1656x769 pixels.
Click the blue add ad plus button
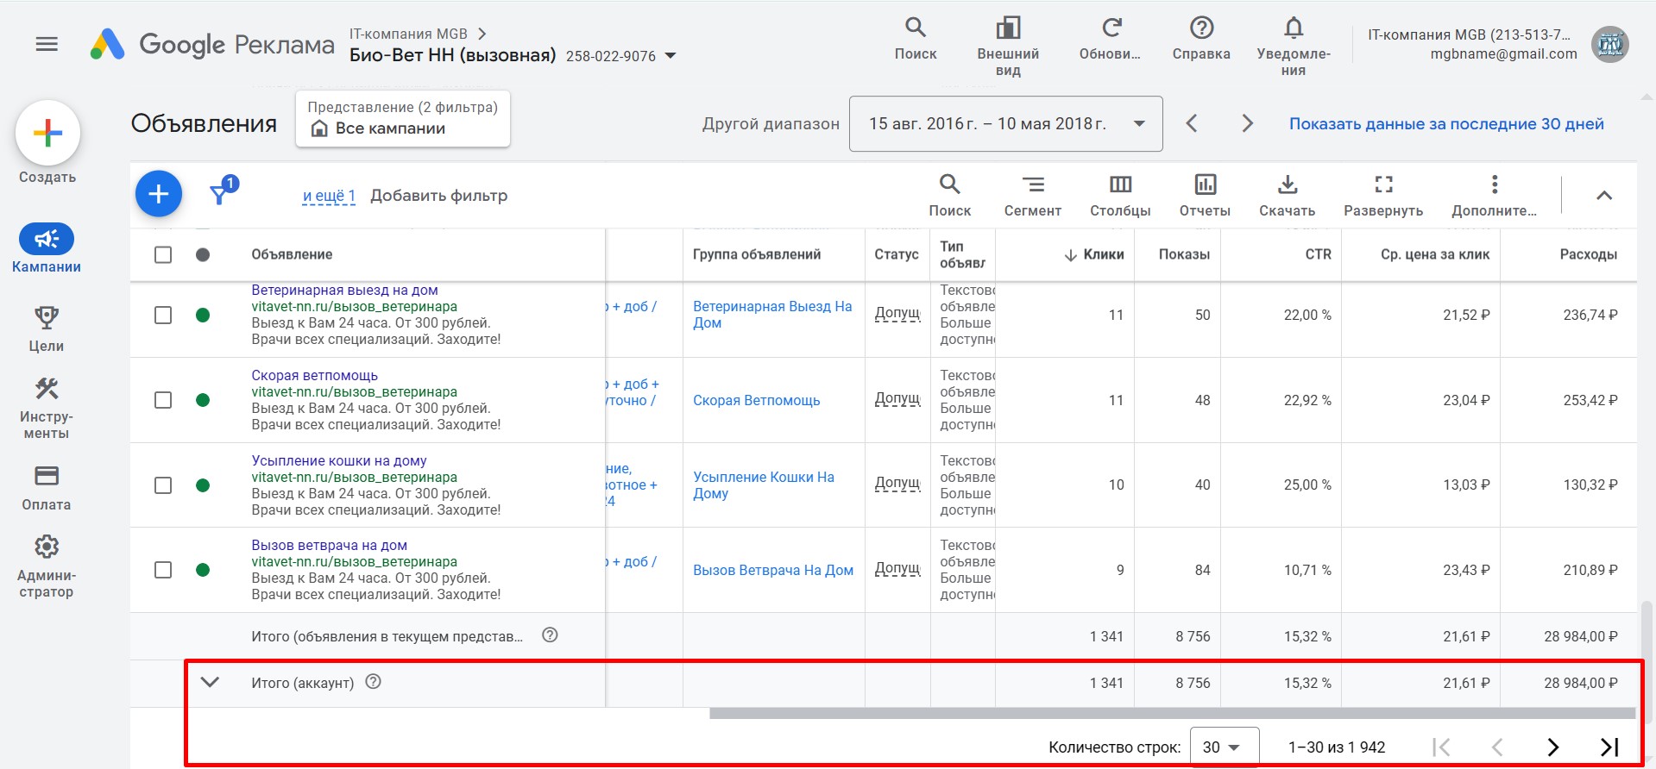[x=159, y=194]
